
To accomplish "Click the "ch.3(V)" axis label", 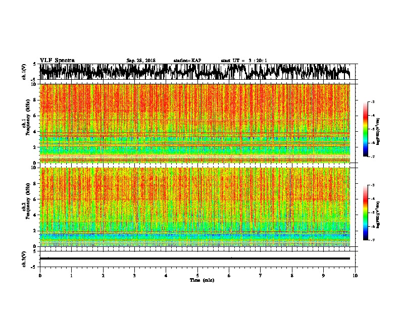I will (x=24, y=260).
